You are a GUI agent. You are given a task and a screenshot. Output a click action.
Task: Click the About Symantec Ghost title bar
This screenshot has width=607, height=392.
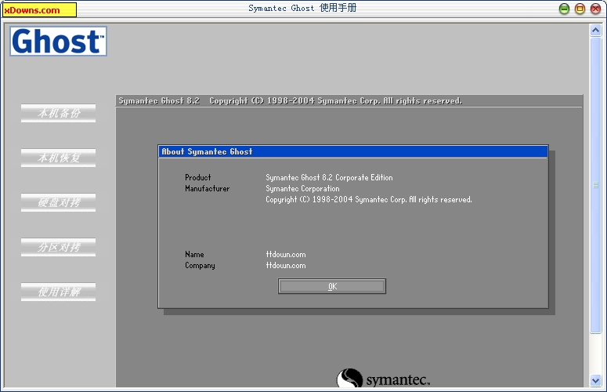(353, 151)
